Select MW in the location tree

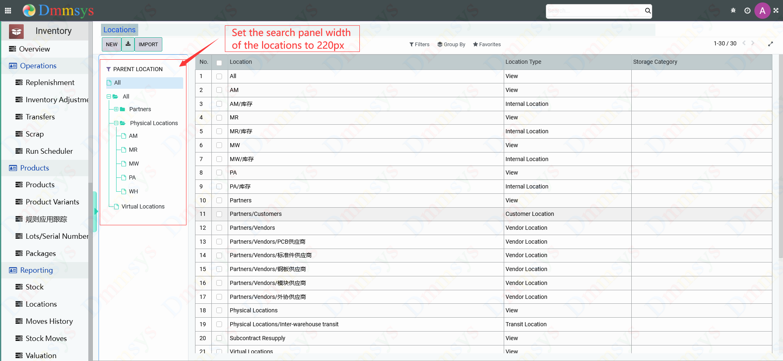[x=134, y=164]
